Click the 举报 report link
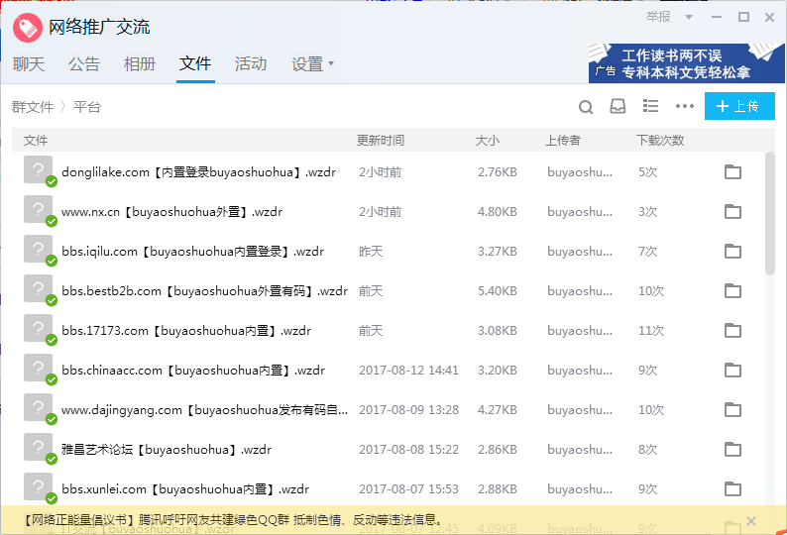 click(x=658, y=17)
